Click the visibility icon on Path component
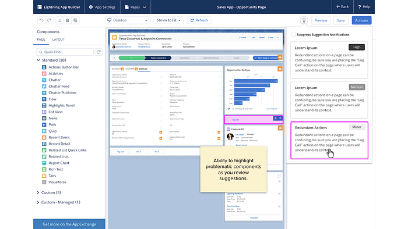 pyautogui.click(x=280, y=58)
